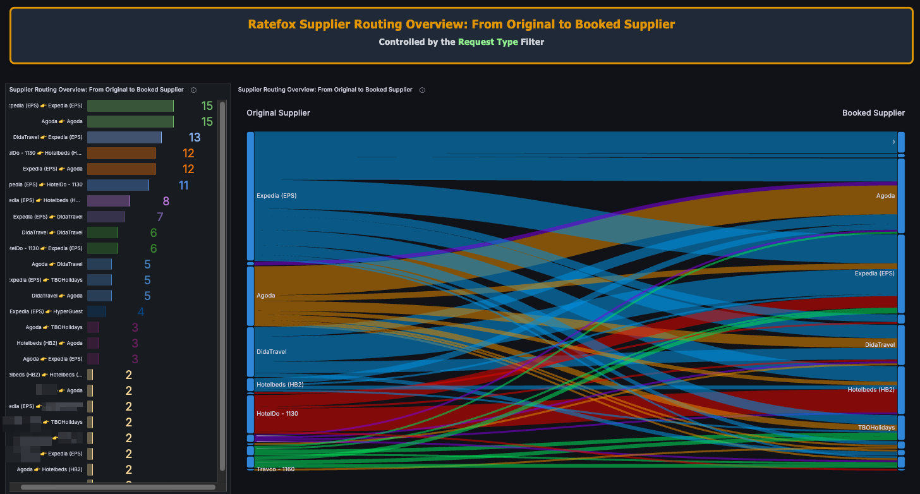Select Agoda node label under Original Supplier
Image resolution: width=920 pixels, height=494 pixels.
click(x=266, y=296)
